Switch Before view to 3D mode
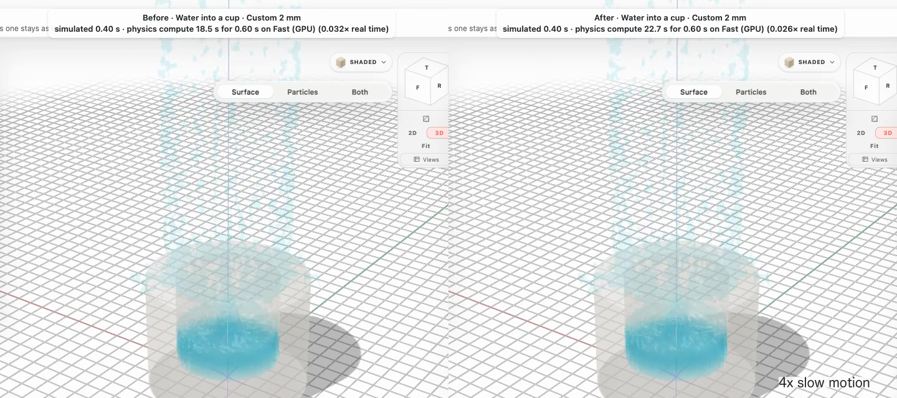Image resolution: width=897 pixels, height=398 pixels. tap(438, 133)
